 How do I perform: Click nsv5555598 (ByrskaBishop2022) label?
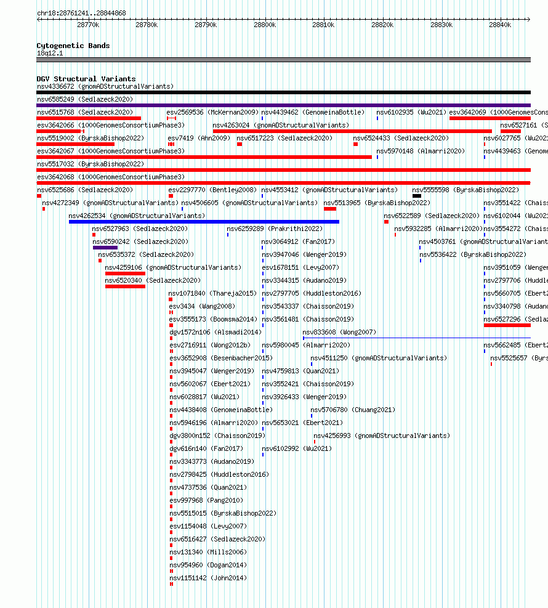point(465,190)
